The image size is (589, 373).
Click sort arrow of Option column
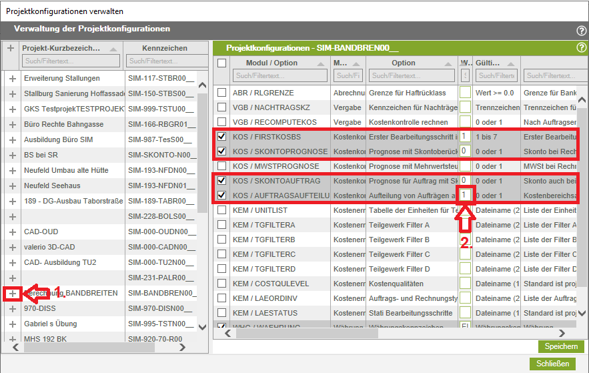tap(448, 63)
